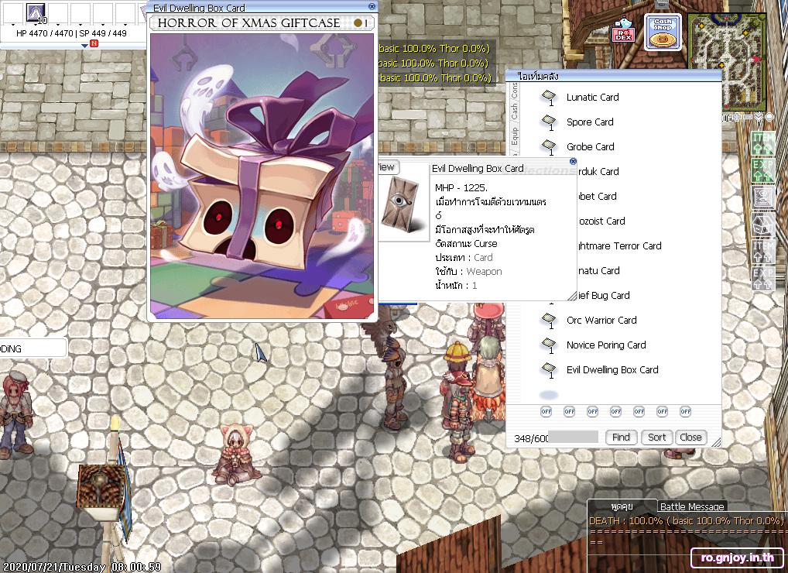The width and height of the screenshot is (788, 573).
Task: Toggle the fifth OFF switch in storage
Action: click(639, 412)
